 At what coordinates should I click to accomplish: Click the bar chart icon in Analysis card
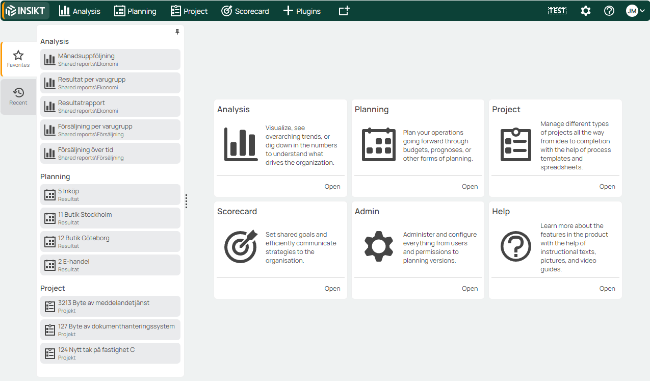point(241,145)
